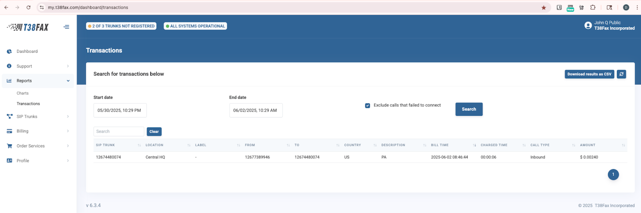The image size is (641, 213).
Task: Click the Profile ID card icon
Action: click(9, 161)
